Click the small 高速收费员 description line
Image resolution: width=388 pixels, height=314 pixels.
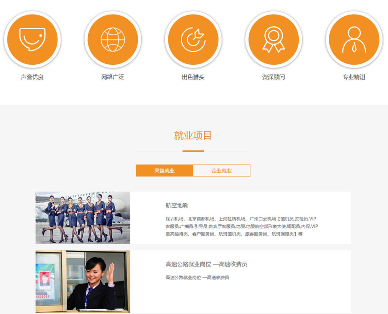[x=197, y=278]
